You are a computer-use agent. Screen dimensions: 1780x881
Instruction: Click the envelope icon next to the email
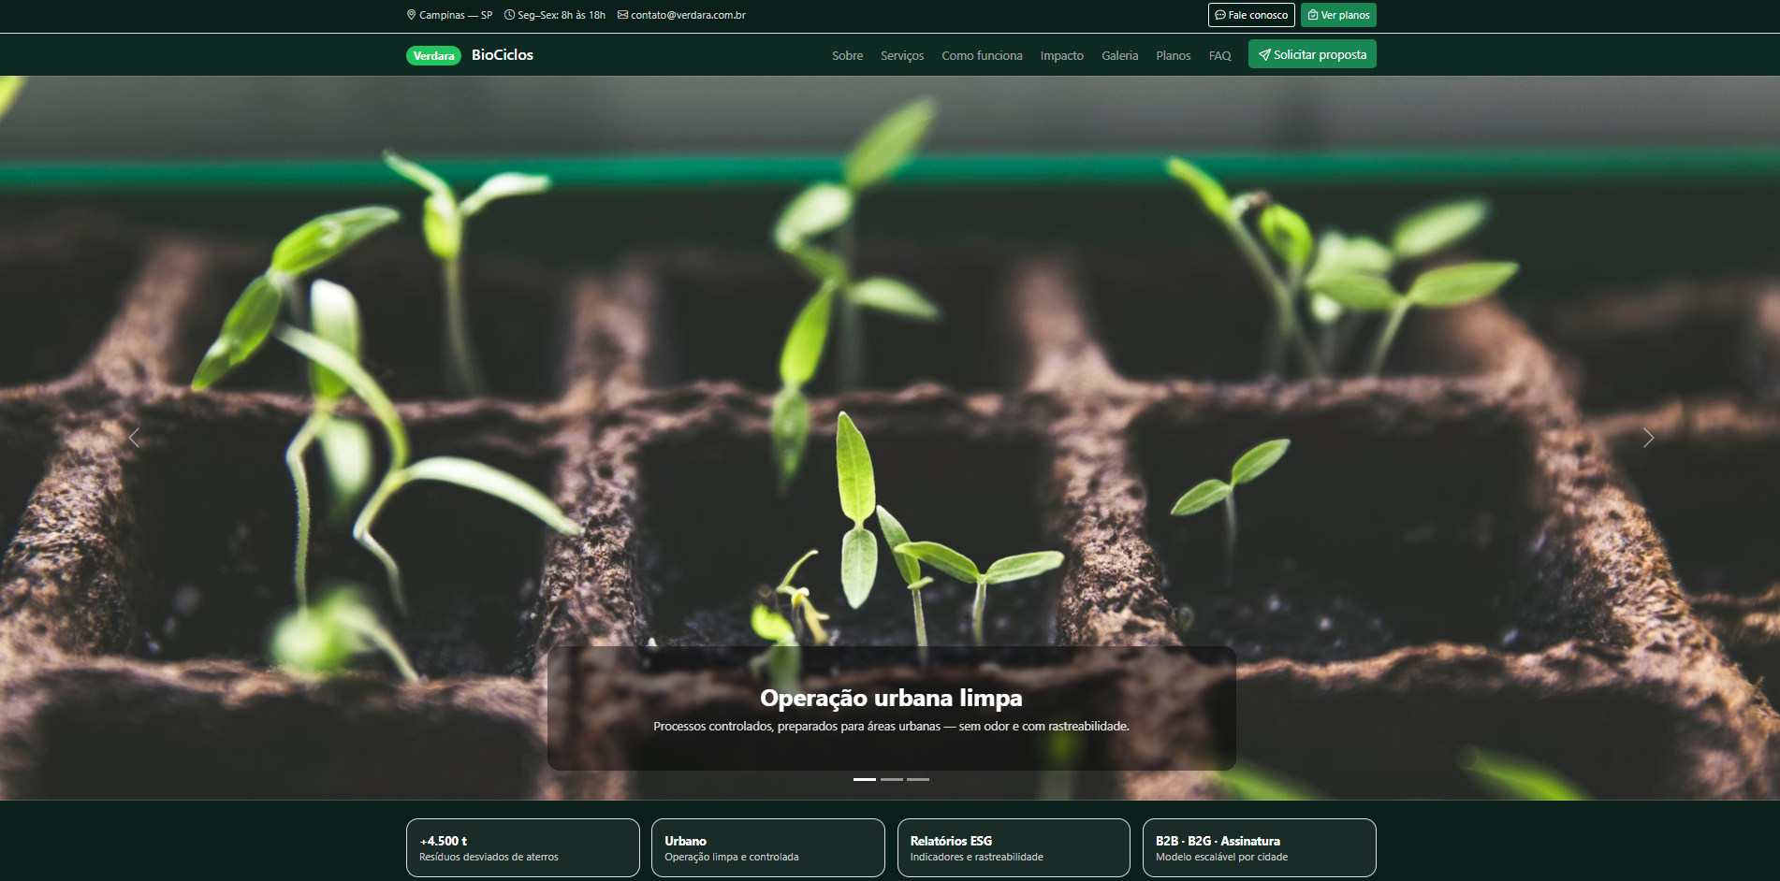click(622, 15)
